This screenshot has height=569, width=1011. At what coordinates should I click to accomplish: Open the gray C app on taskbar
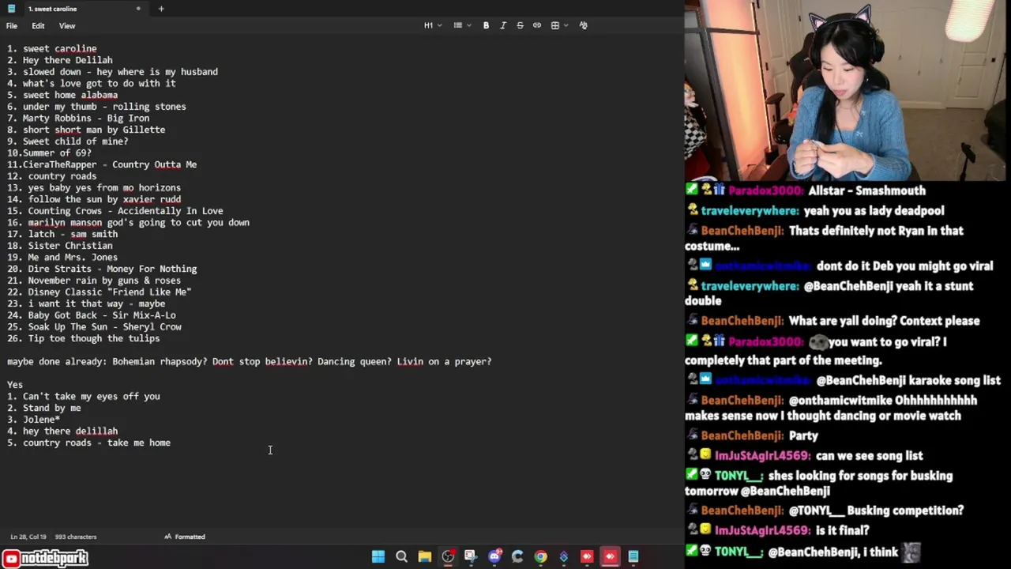(x=517, y=556)
